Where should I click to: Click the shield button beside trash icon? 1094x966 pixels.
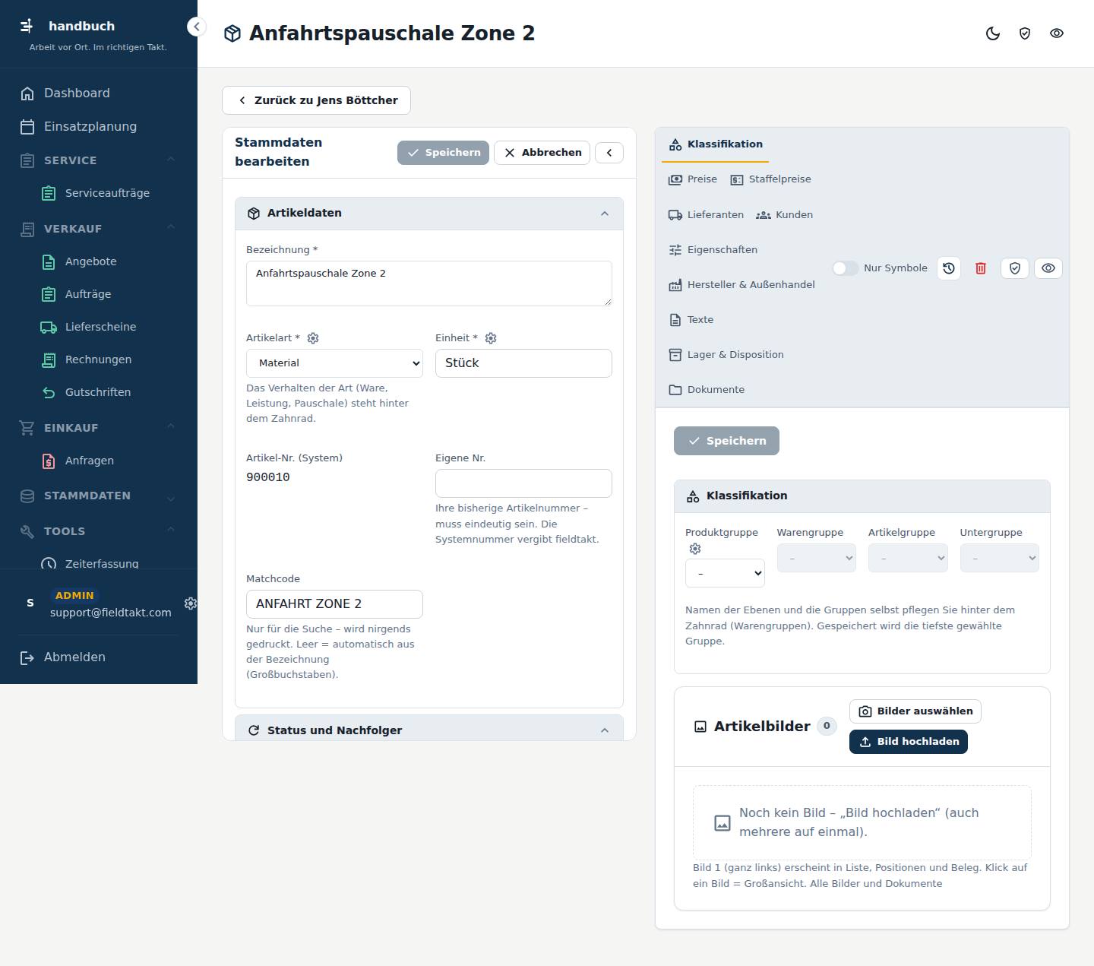pyautogui.click(x=1015, y=268)
